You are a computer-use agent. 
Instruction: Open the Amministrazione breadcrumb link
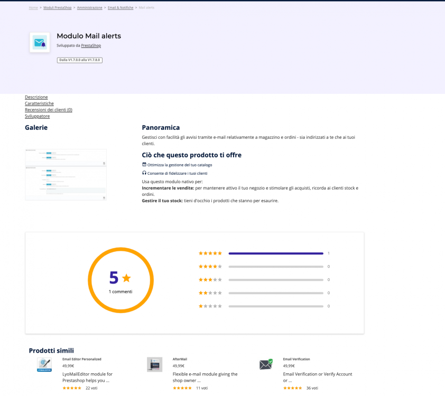click(90, 7)
